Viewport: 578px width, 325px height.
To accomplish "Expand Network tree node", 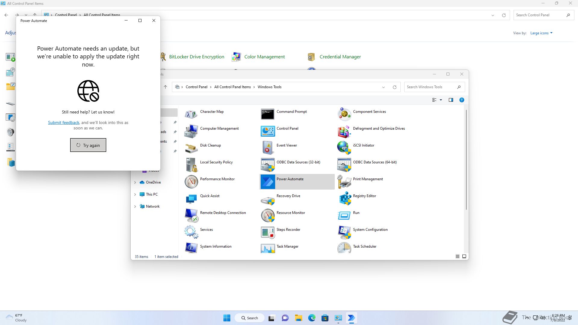I will (135, 206).
